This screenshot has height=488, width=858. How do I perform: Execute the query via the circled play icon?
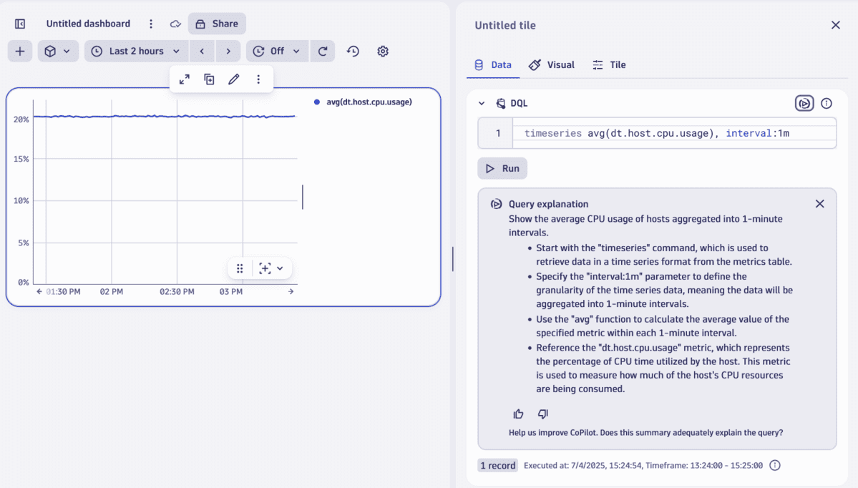pos(804,103)
